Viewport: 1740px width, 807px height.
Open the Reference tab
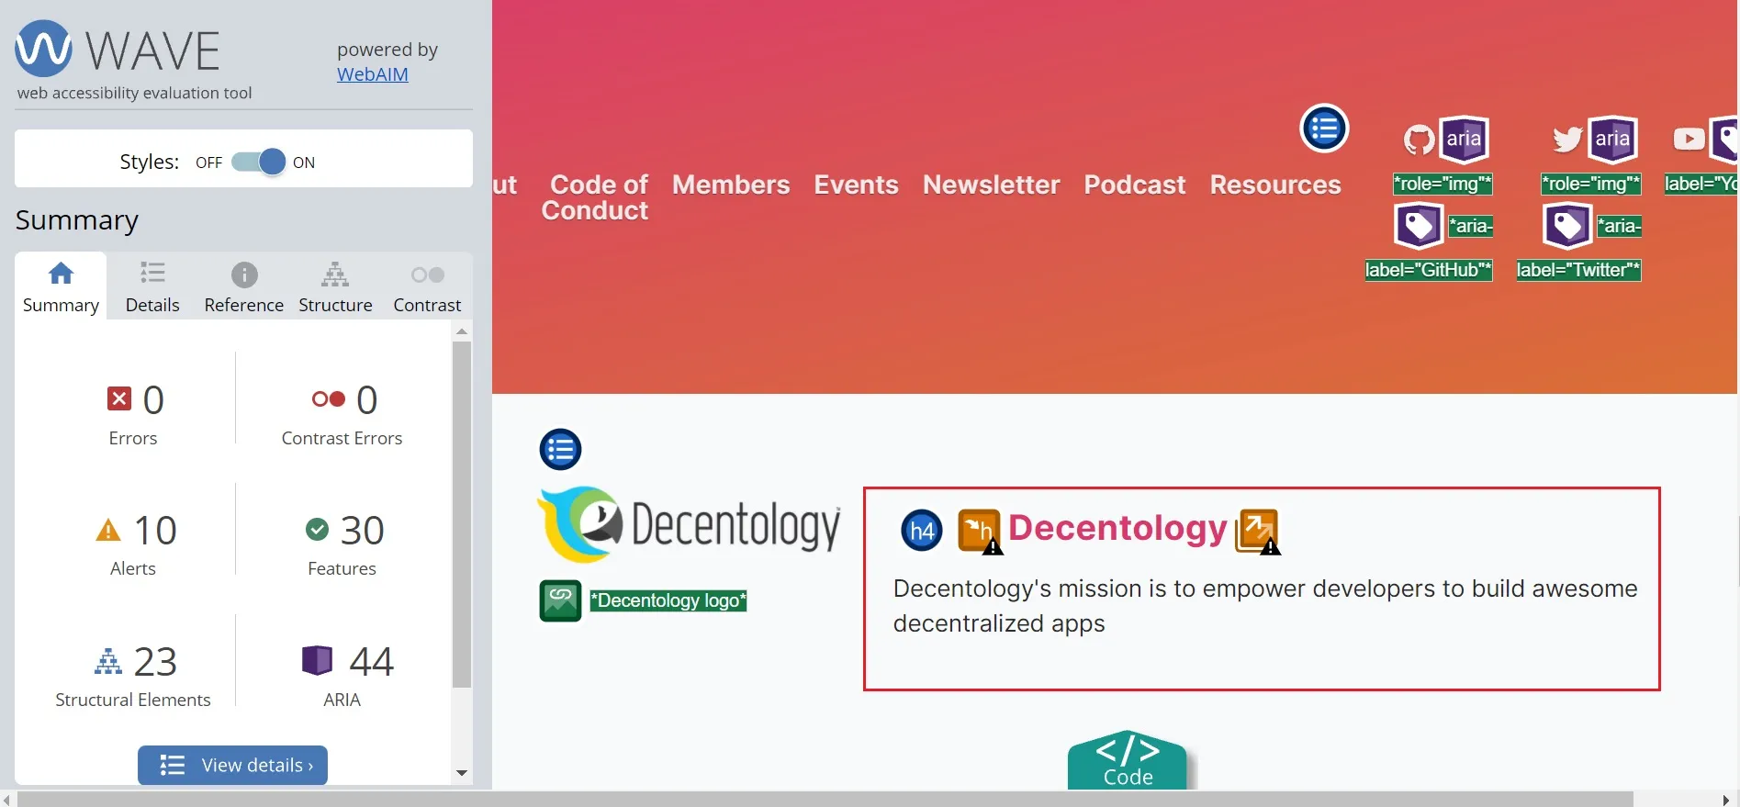click(x=244, y=286)
